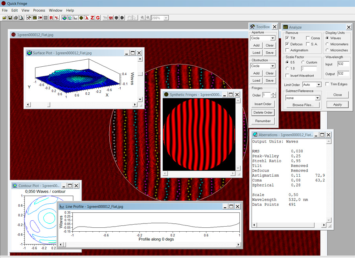Open Line Profile from the toolbar icon
Image resolution: width=355 pixels, height=258 pixels.
75,18
